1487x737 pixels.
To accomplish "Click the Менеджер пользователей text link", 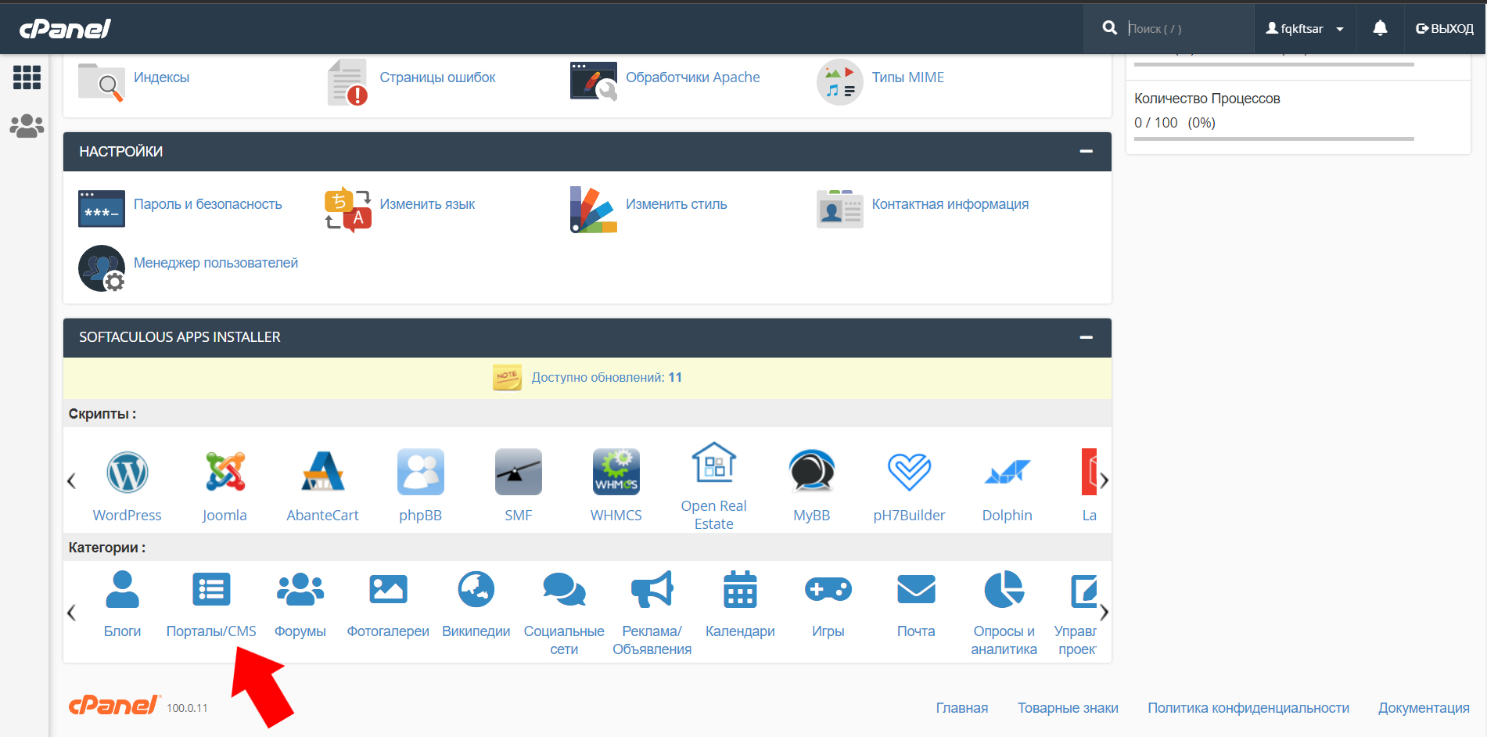I will (x=215, y=263).
